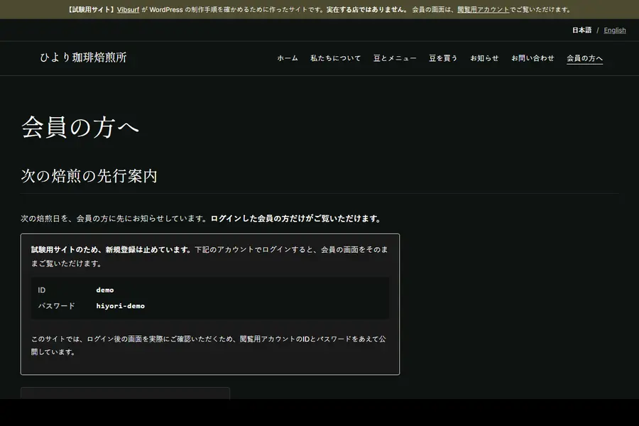Click the 会員の方へ page heading
Image resolution: width=639 pixels, height=426 pixels.
pos(80,127)
